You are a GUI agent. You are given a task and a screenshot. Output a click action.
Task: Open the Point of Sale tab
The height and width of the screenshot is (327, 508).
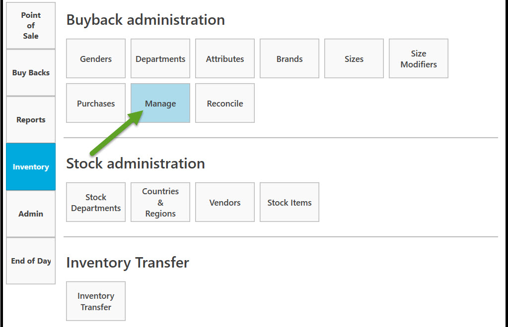[x=31, y=26]
